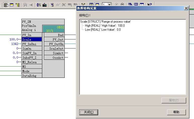Screen dimensions: 194x119
Task: Open the sheet number dropdown
Action: click(110, 5)
